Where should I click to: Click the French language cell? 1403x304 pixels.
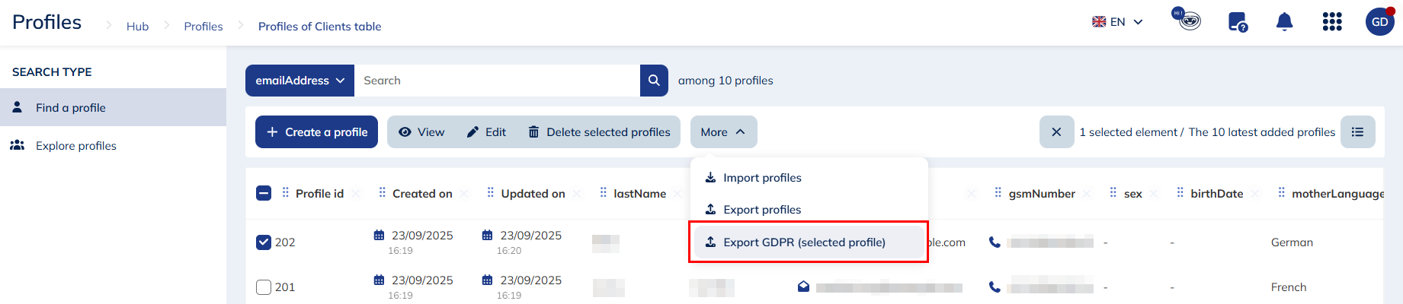(1289, 287)
